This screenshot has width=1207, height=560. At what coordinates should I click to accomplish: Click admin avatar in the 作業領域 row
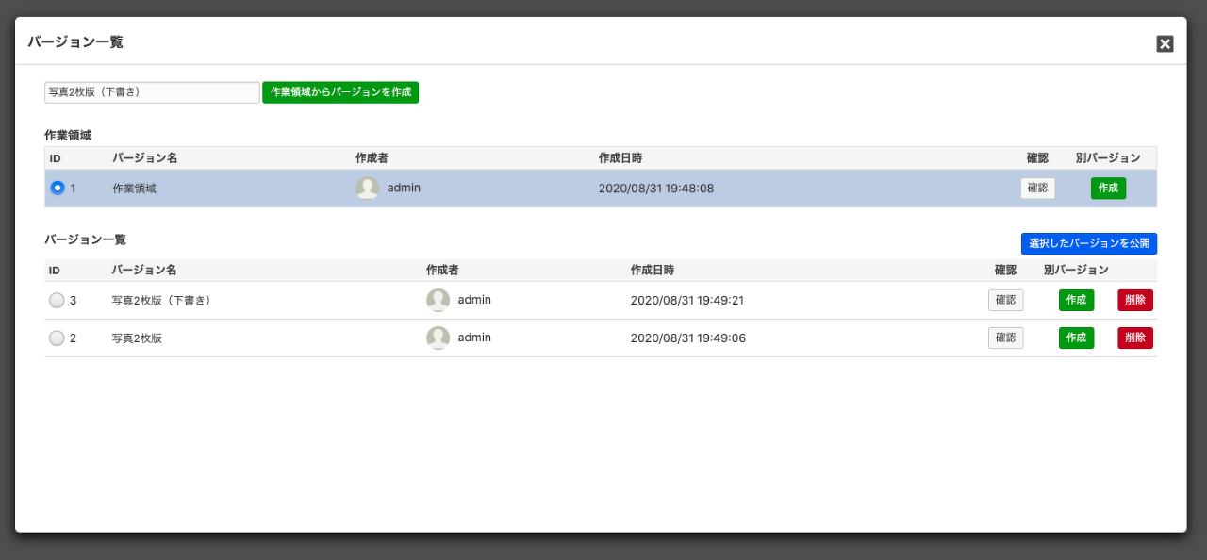click(368, 188)
